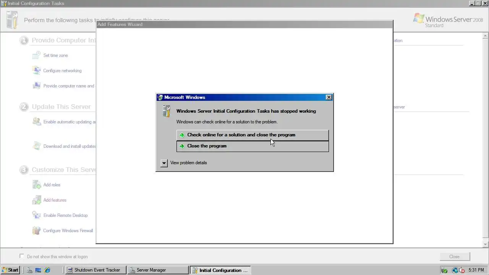Image resolution: width=489 pixels, height=275 pixels.
Task: Click the Server Manager quick launch icon
Action: [x=30, y=270]
